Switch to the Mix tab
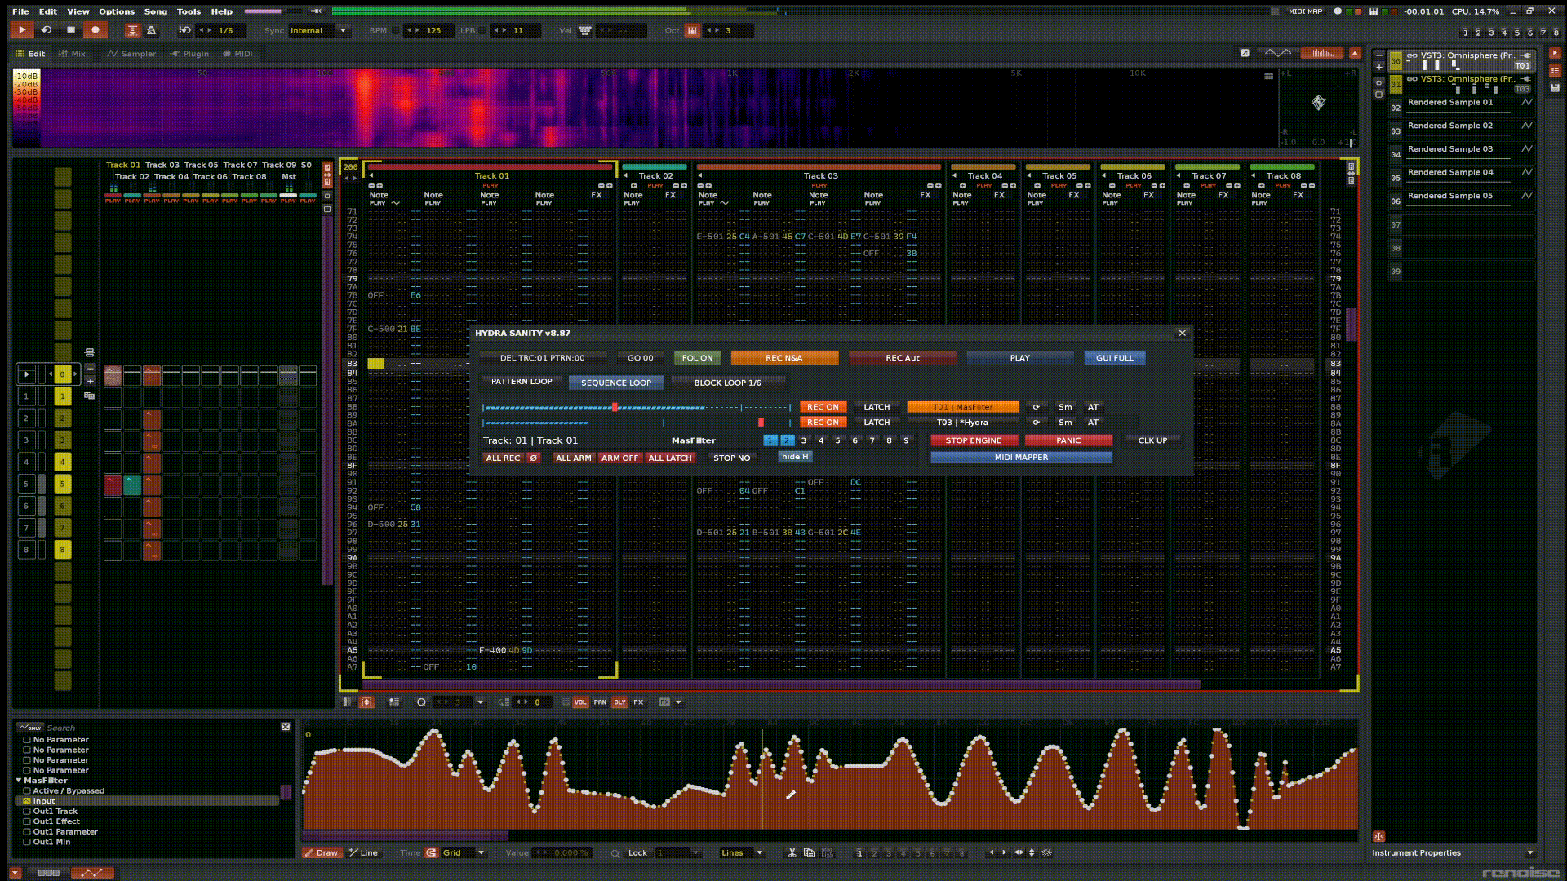The height and width of the screenshot is (881, 1567). point(72,54)
